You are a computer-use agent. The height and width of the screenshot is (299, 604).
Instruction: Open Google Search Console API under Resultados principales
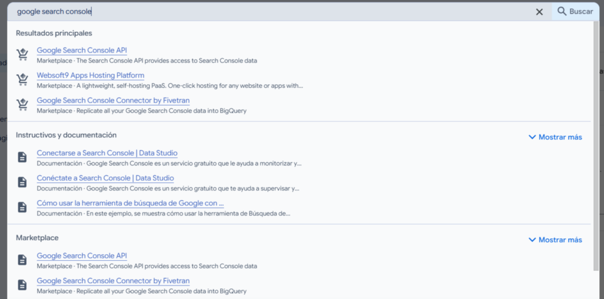coord(81,51)
